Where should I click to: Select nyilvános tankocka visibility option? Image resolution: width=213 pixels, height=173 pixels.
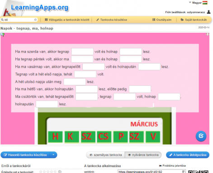pos(143,155)
